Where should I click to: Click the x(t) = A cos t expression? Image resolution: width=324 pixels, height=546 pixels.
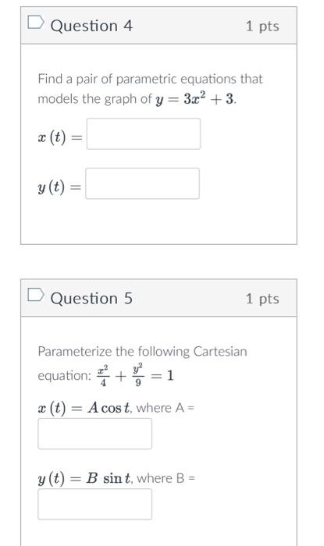coord(84,408)
